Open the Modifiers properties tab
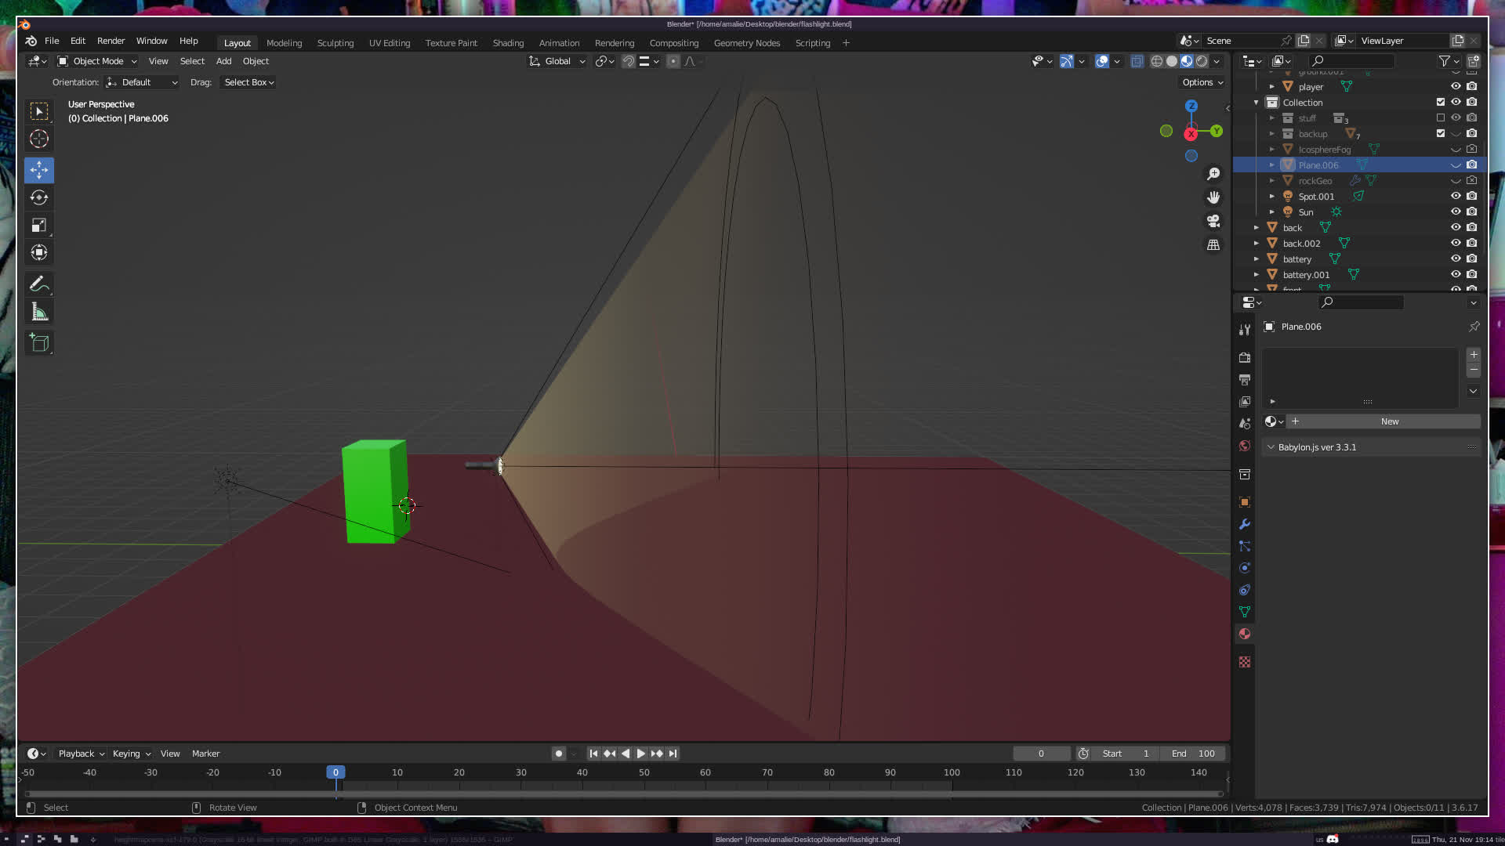 (x=1245, y=524)
